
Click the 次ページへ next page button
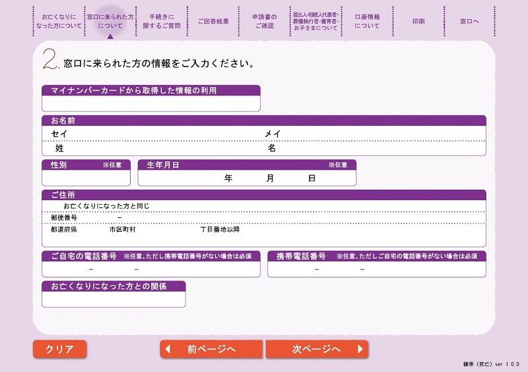click(x=317, y=349)
